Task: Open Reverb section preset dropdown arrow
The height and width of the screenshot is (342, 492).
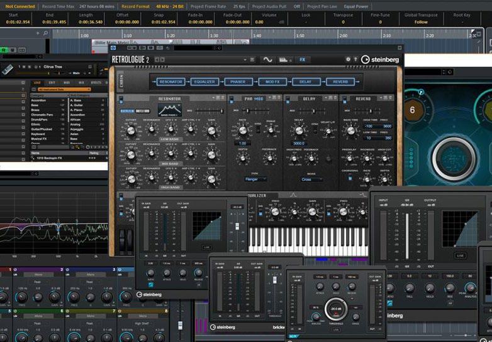Action: click(x=381, y=99)
